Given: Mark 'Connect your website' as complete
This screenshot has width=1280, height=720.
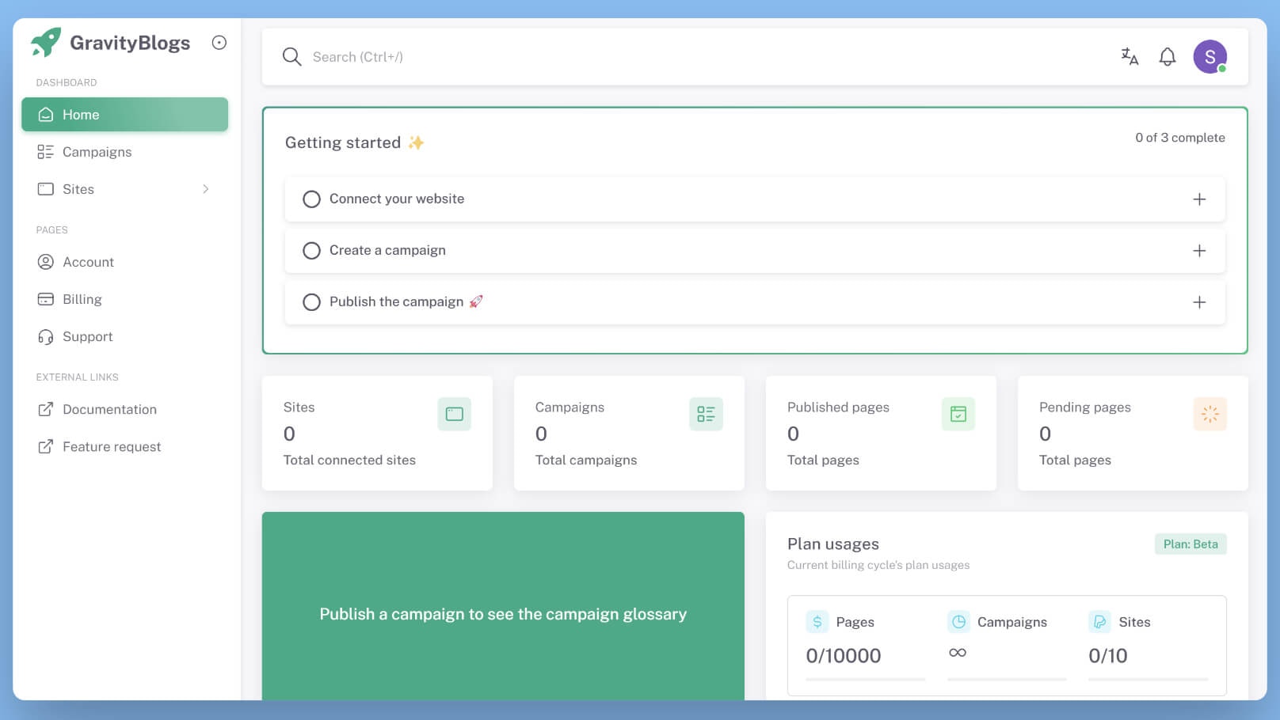Looking at the screenshot, I should point(311,199).
